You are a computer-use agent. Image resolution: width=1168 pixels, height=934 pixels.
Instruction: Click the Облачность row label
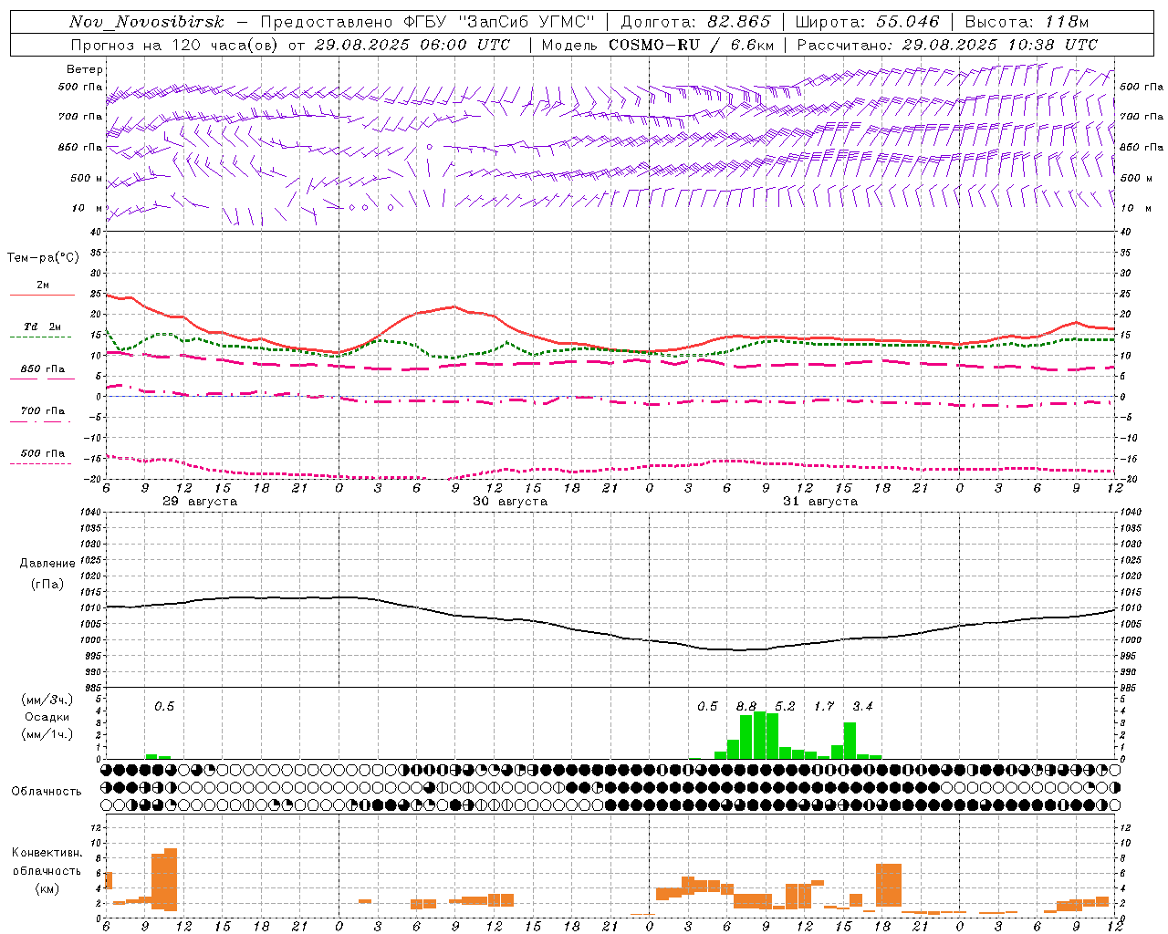coord(47,791)
